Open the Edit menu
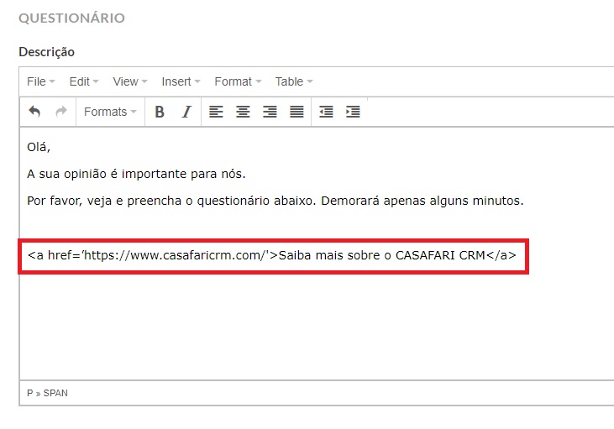The image size is (614, 429). tap(83, 81)
